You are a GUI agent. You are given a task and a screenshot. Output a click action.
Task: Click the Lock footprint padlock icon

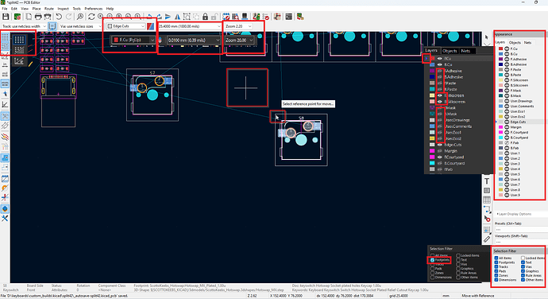coord(205,17)
